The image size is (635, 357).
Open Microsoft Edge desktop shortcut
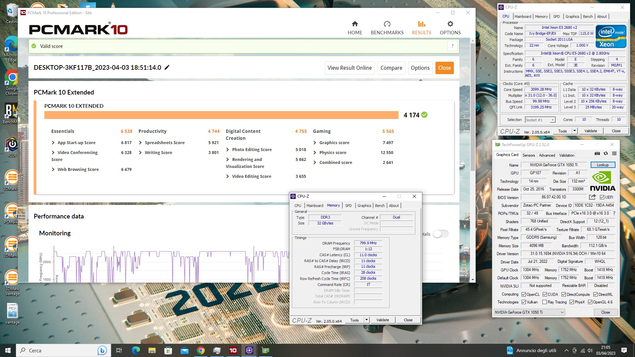(x=12, y=49)
